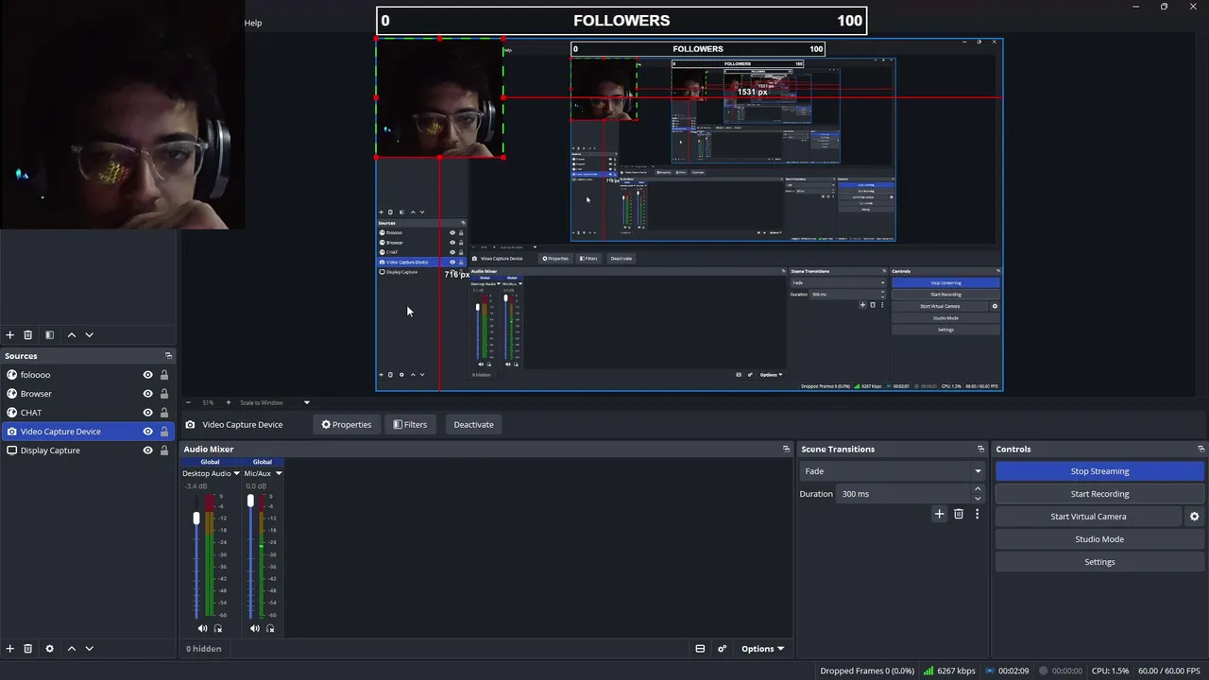This screenshot has width=1209, height=680.
Task: Click the globe icon of the CHAT source
Action: (x=11, y=413)
